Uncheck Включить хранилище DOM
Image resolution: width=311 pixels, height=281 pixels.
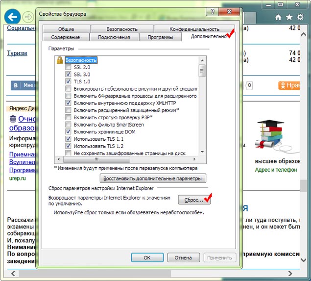(x=68, y=131)
